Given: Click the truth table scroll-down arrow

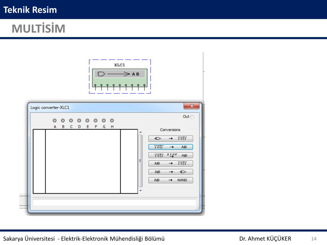Looking at the screenshot, I should (141, 191).
